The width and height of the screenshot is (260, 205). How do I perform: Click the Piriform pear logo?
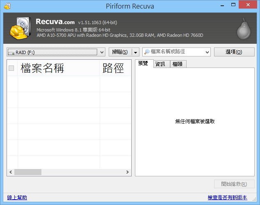[x=244, y=29]
